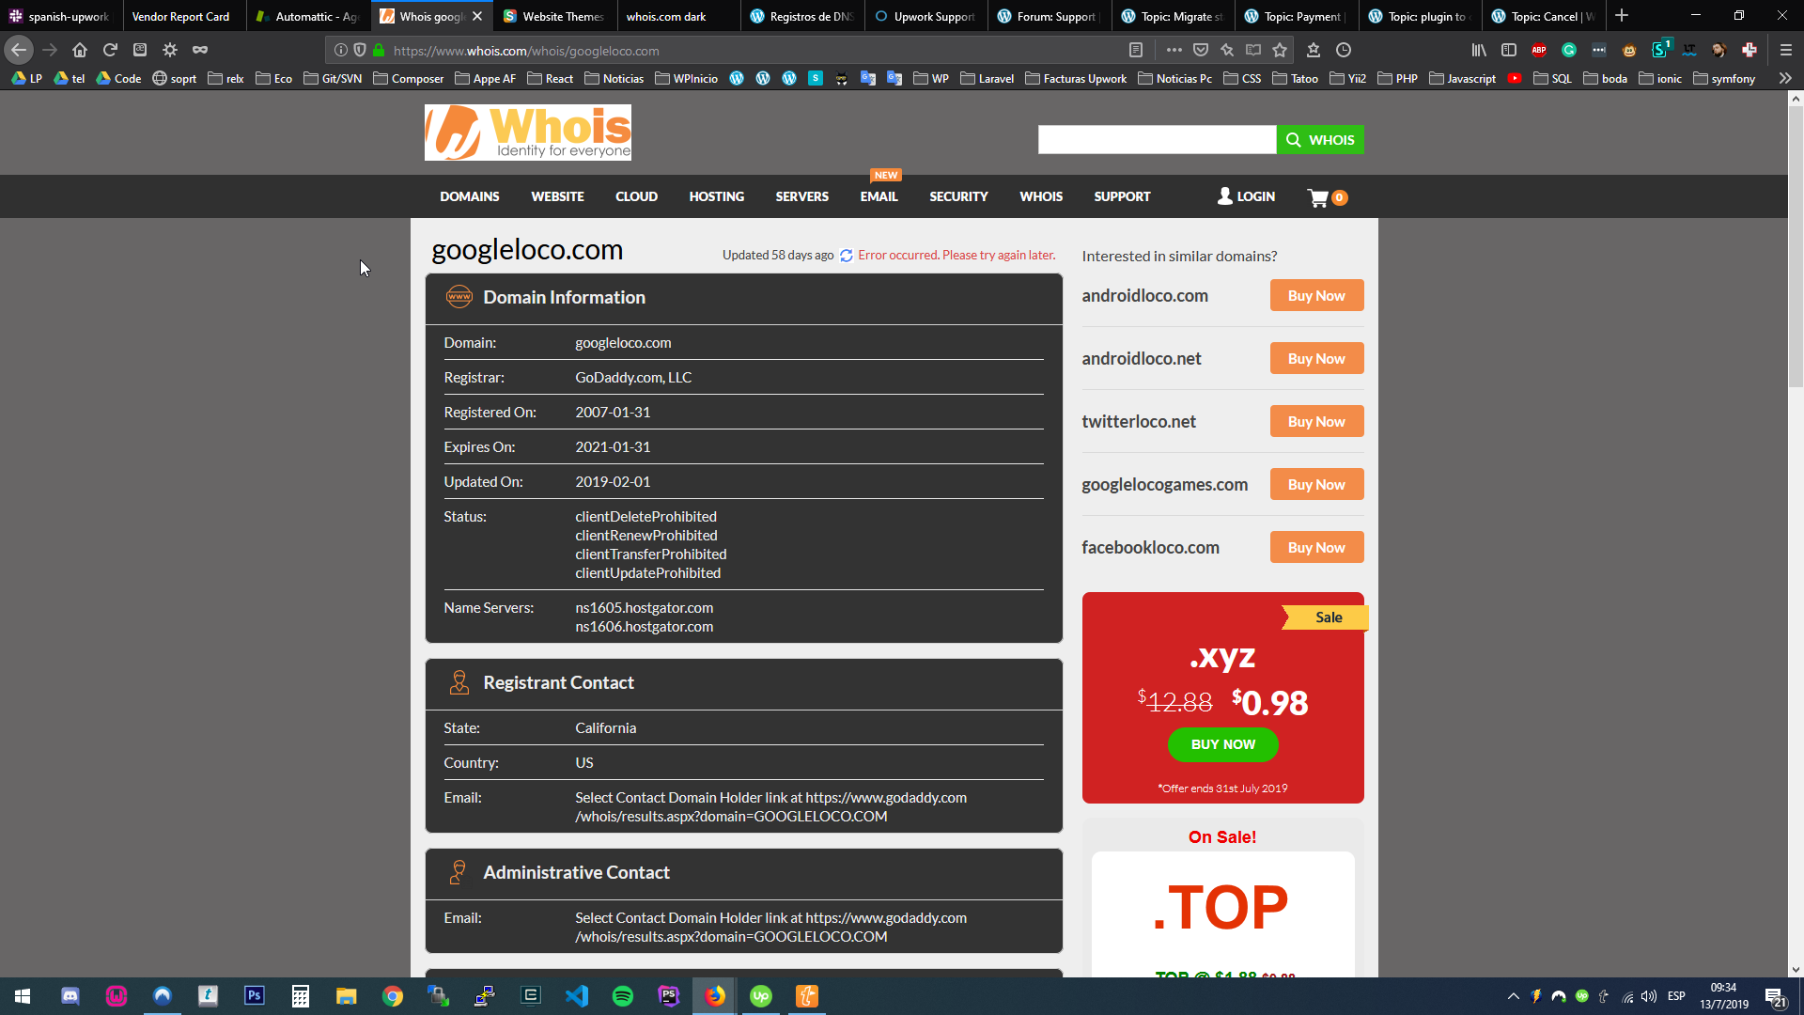Open page actions three-dots menu
This screenshot has width=1804, height=1015.
[x=1174, y=50]
